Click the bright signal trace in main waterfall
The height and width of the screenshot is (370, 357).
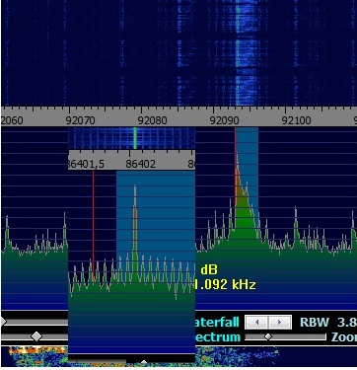click(x=238, y=52)
